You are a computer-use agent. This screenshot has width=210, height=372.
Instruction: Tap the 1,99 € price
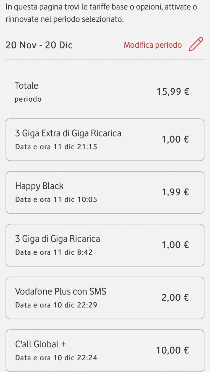175,192
